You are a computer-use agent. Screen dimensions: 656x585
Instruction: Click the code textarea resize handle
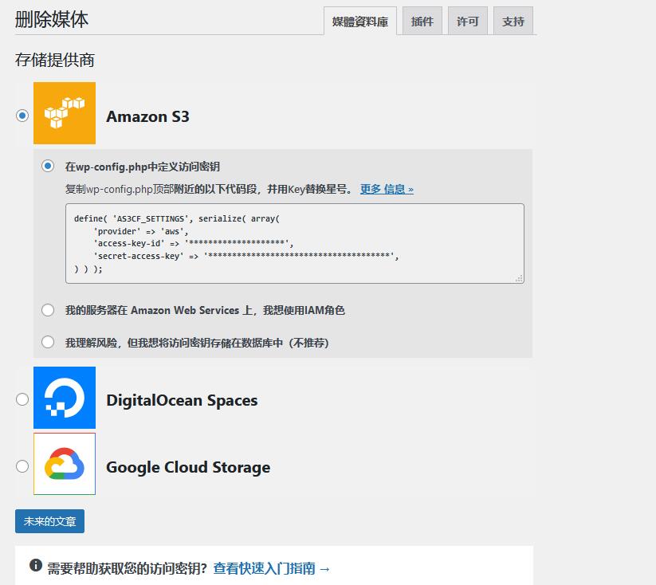pyautogui.click(x=519, y=279)
